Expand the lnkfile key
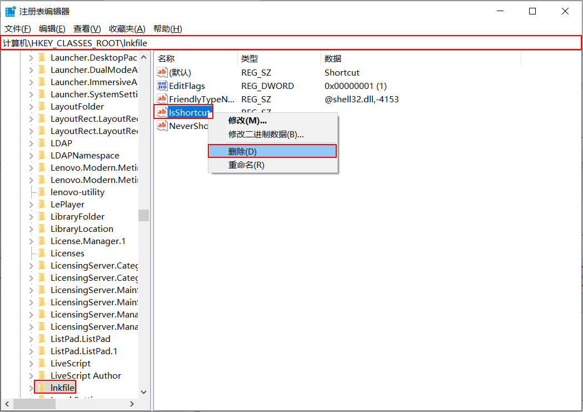Viewport: 583px width, 412px height. pos(31,388)
